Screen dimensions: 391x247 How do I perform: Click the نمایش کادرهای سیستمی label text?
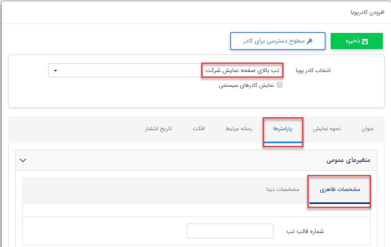(246, 86)
